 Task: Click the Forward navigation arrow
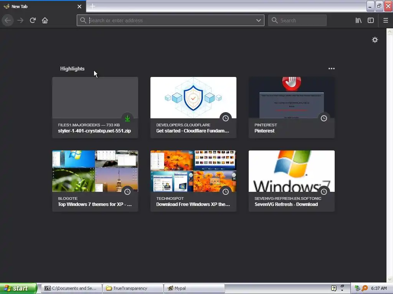[20, 20]
